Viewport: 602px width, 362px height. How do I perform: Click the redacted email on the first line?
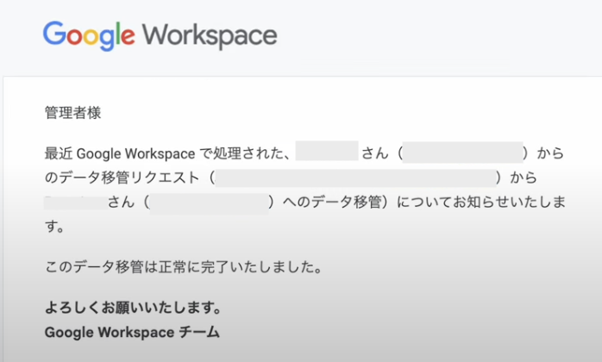pyautogui.click(x=463, y=153)
